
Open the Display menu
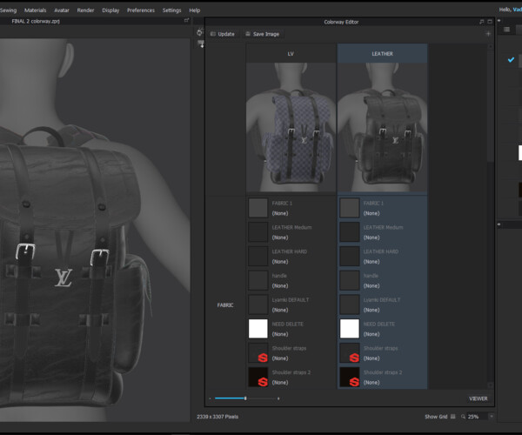(110, 10)
